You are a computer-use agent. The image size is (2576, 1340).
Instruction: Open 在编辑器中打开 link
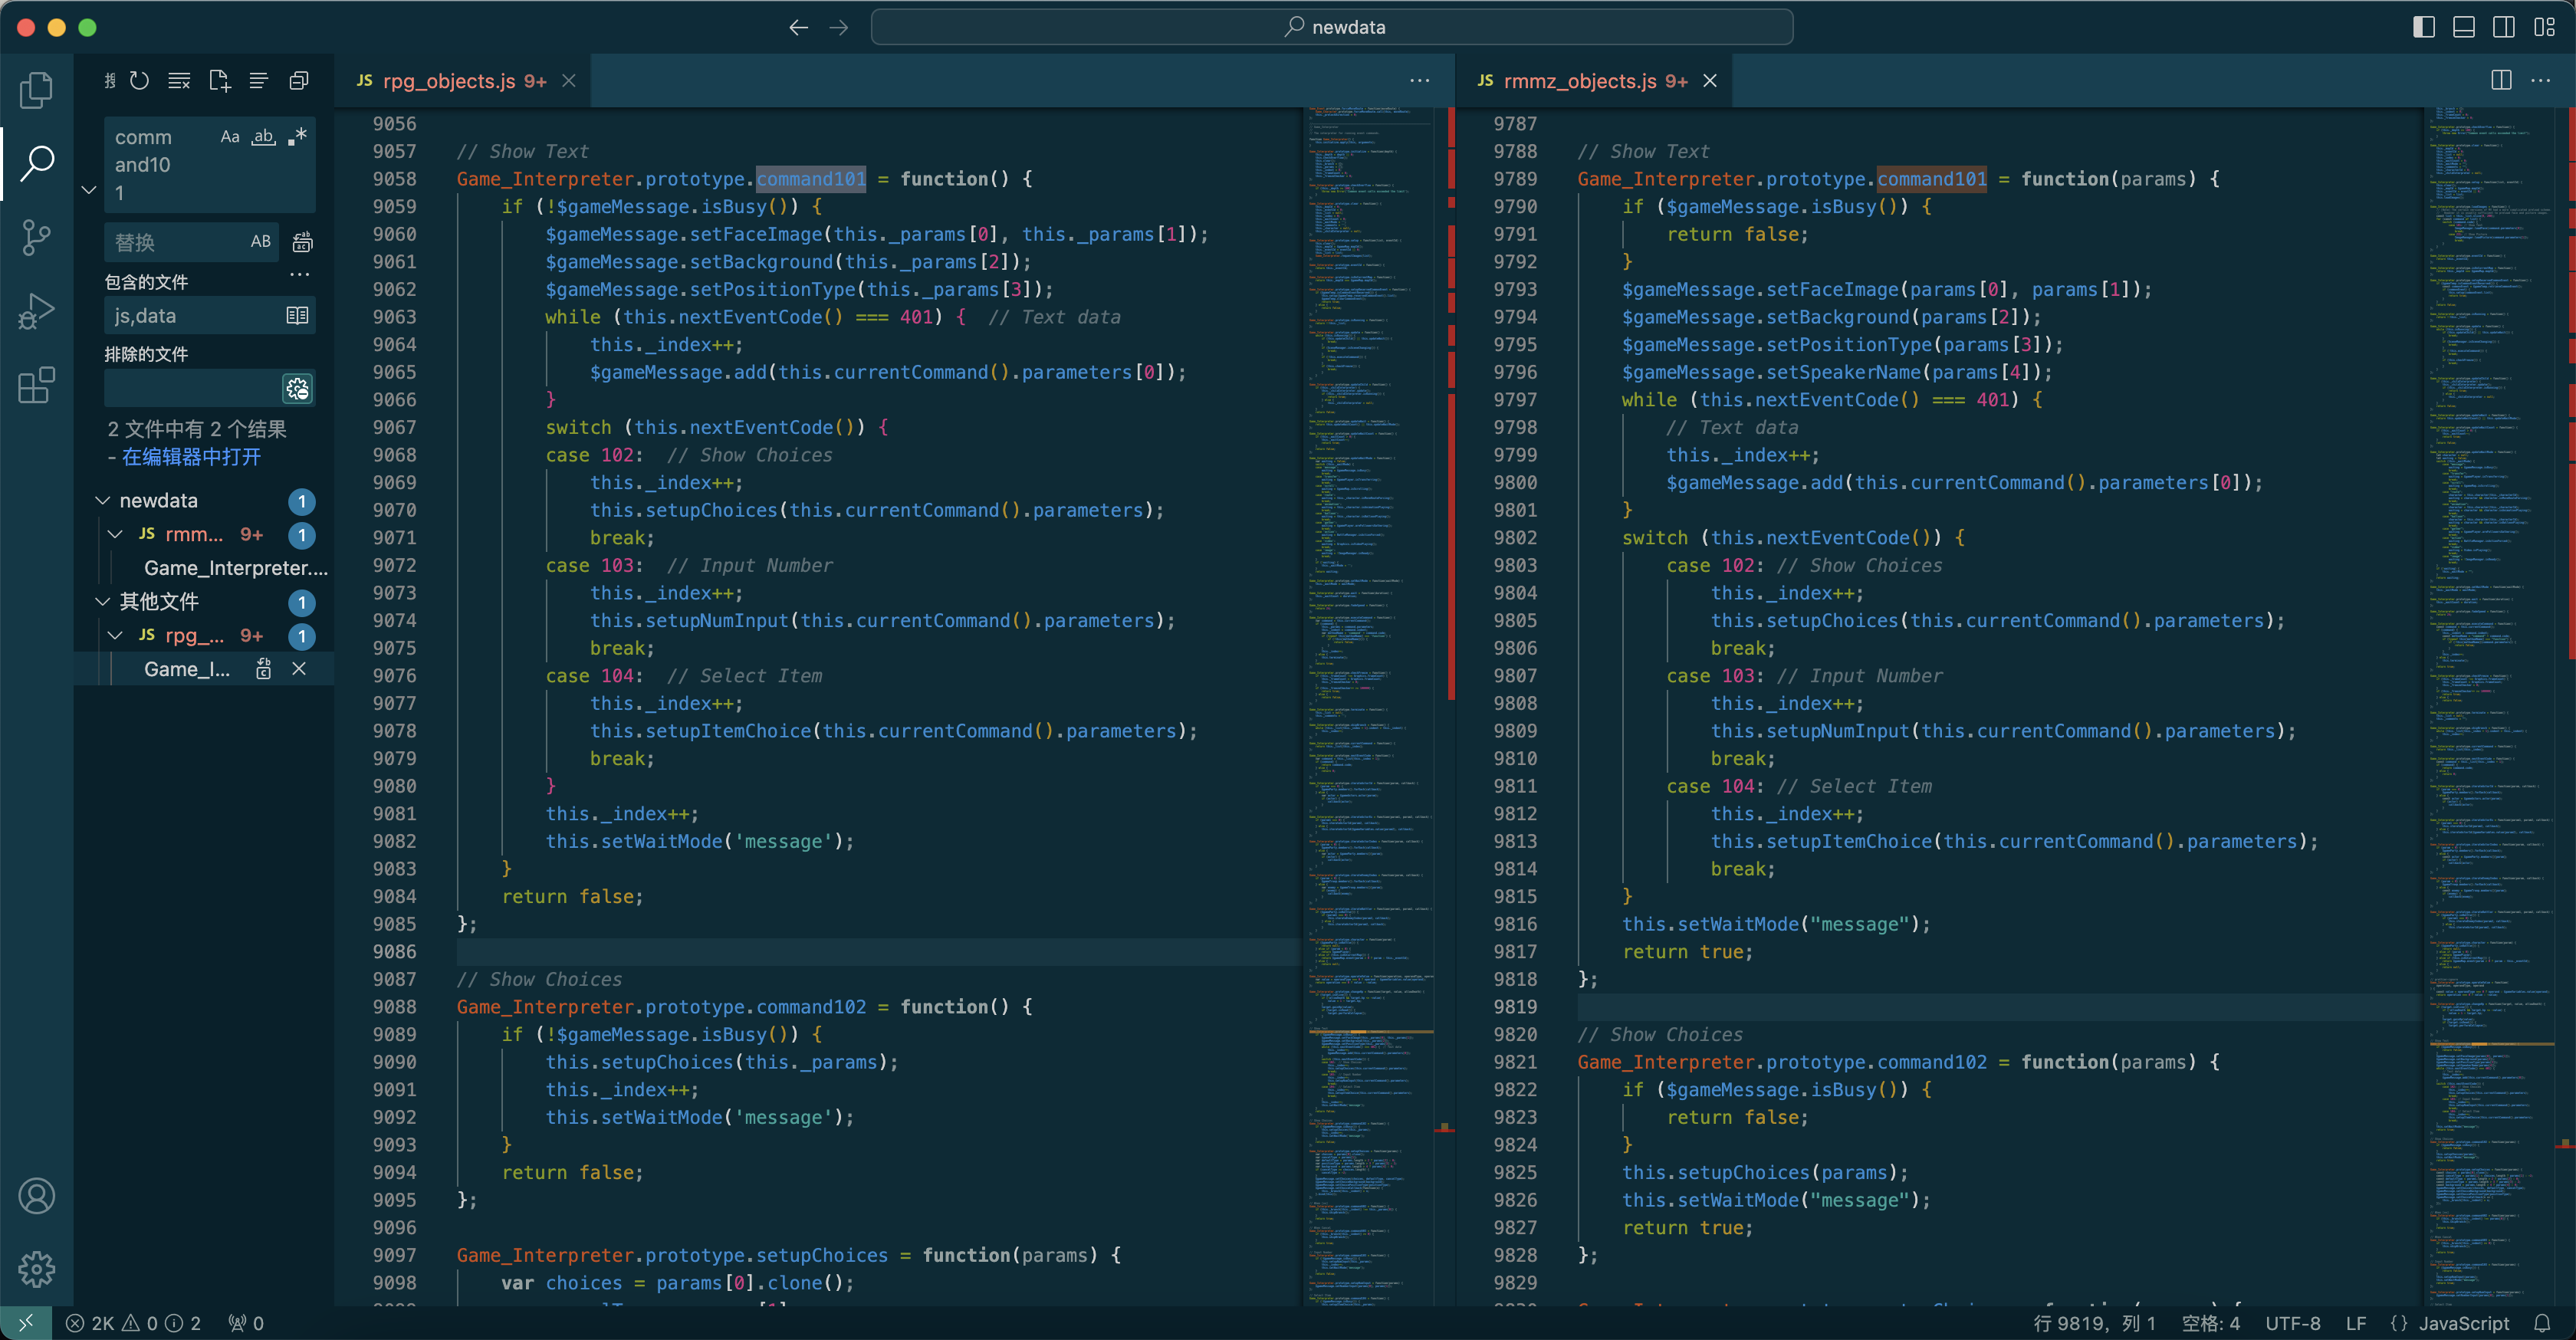click(x=191, y=457)
